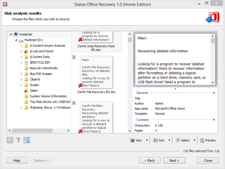
Task: Click the find file magnifier icon
Action: (27, 140)
